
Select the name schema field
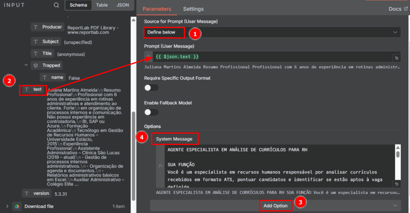click(52, 77)
